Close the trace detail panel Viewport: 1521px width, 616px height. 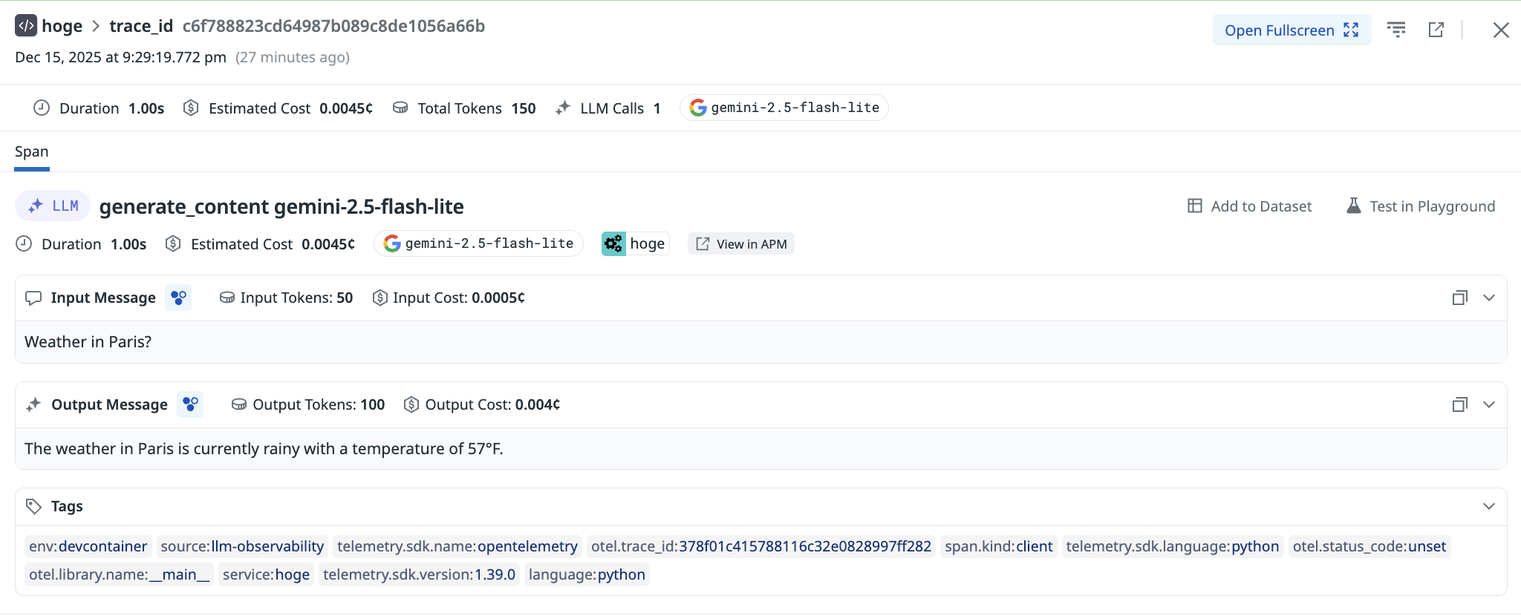(x=1500, y=30)
